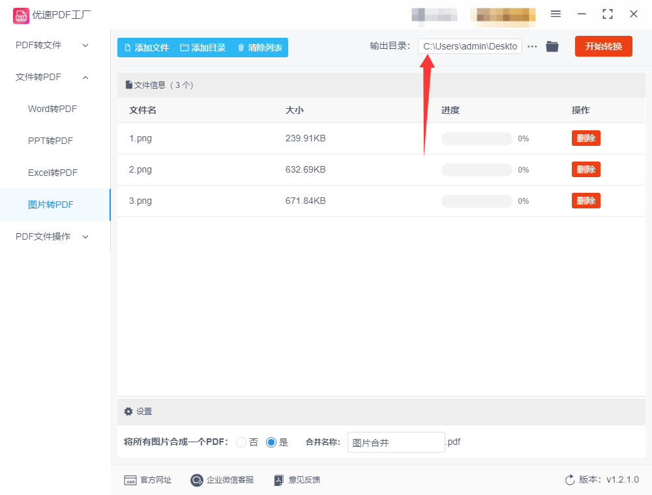
Task: Delete 1.png with its 删除 button
Action: tap(586, 138)
